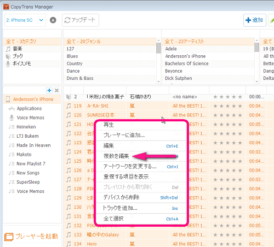
Task: Select 全て - 20ジャンル genre header
Action: tap(110, 42)
